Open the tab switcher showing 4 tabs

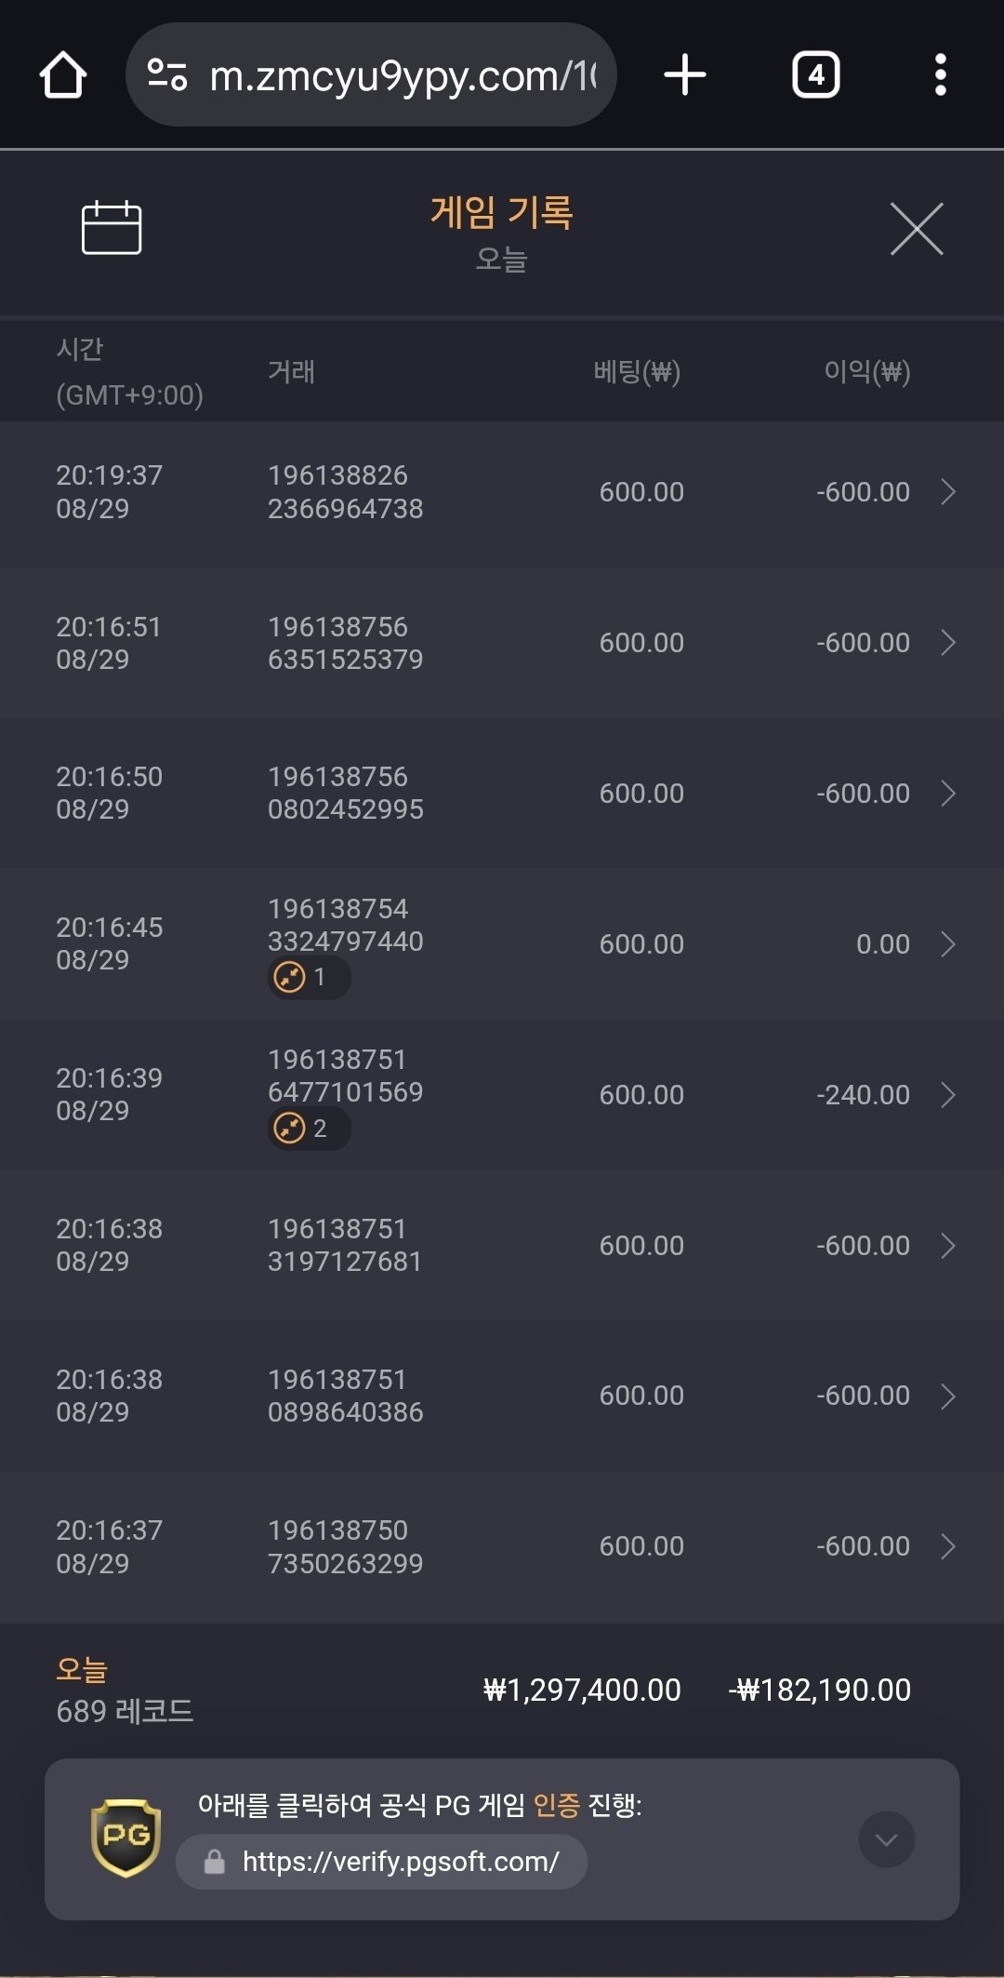click(815, 75)
